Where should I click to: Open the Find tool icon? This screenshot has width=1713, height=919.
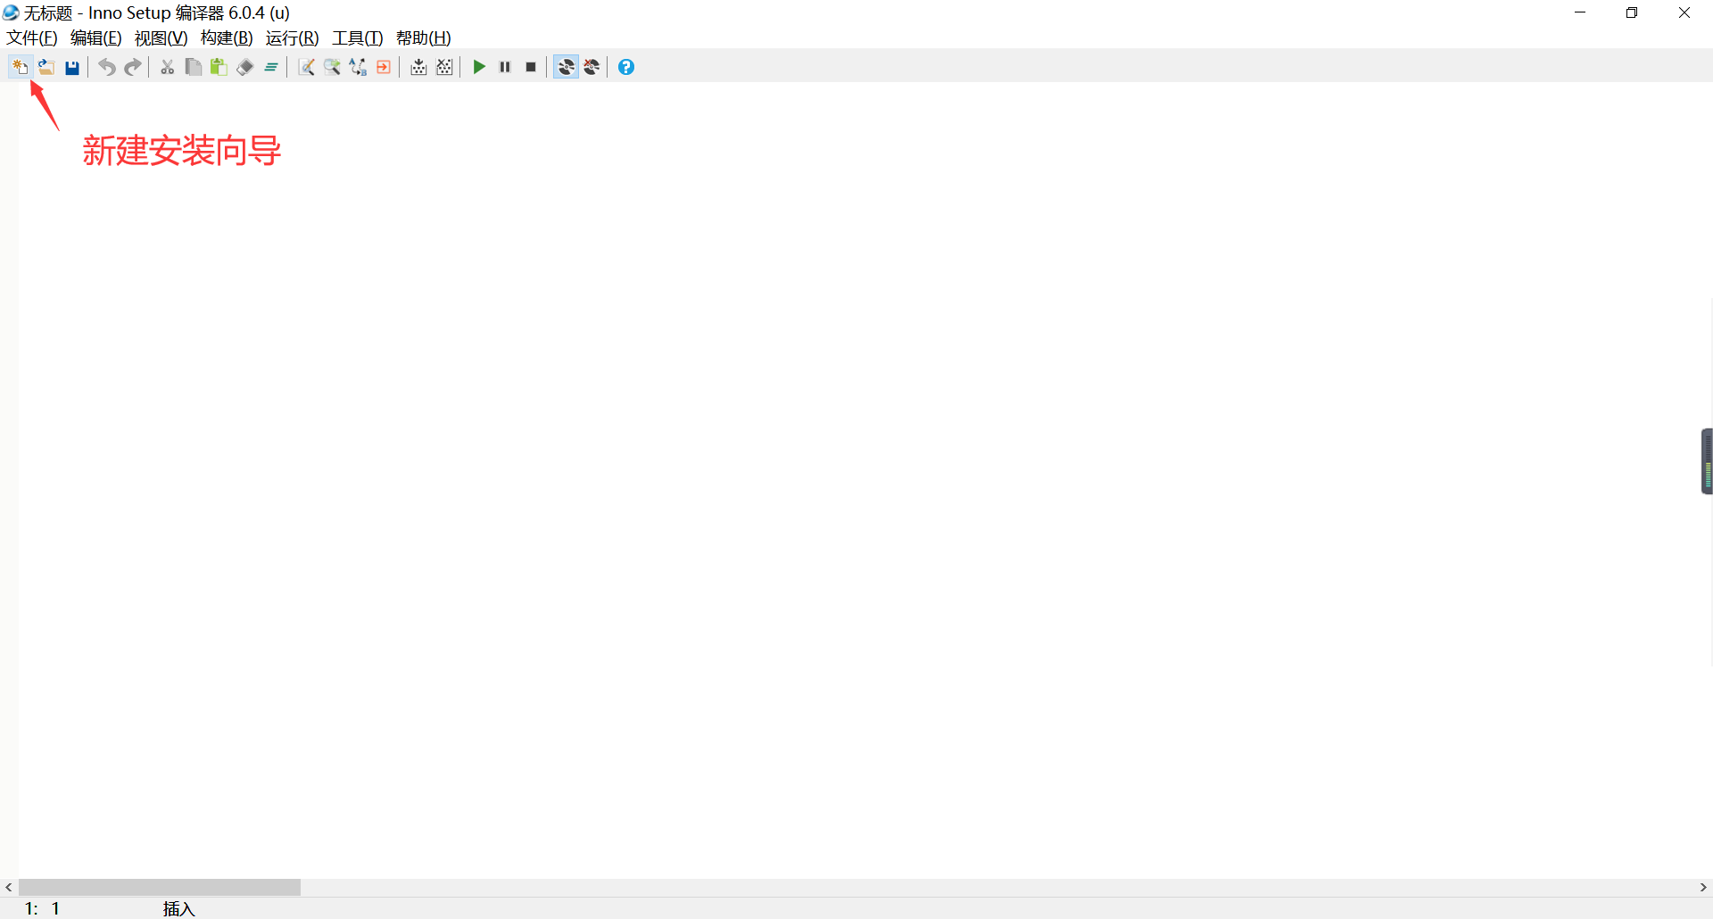[306, 67]
